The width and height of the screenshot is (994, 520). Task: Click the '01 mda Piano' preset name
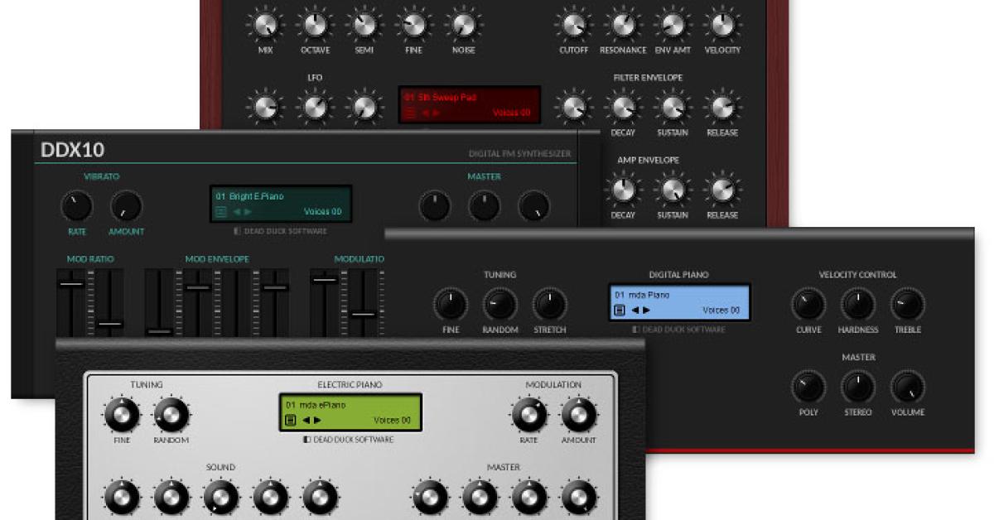641,294
